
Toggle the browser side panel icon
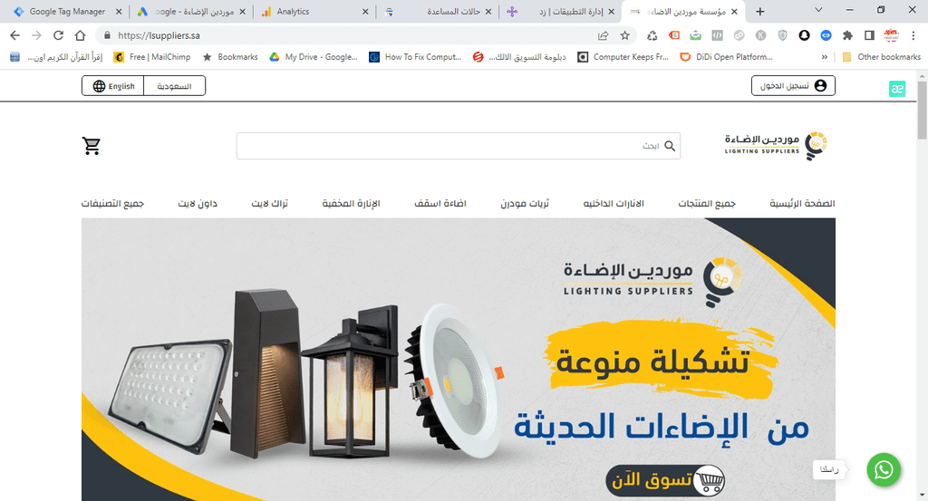pos(869,35)
